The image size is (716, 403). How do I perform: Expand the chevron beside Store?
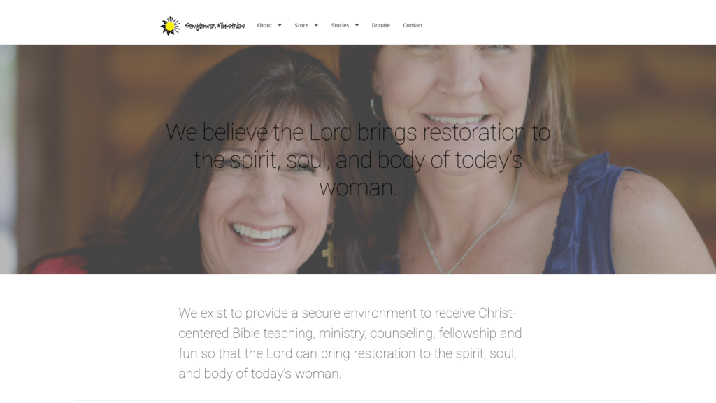click(x=316, y=25)
